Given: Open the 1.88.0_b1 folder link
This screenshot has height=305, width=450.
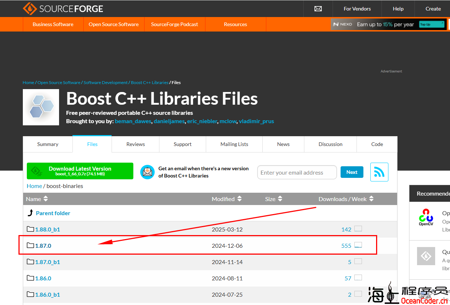Looking at the screenshot, I should 47,229.
